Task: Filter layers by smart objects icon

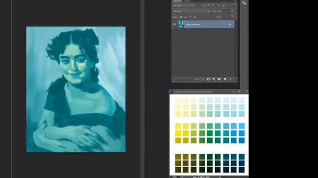Action: point(224,5)
